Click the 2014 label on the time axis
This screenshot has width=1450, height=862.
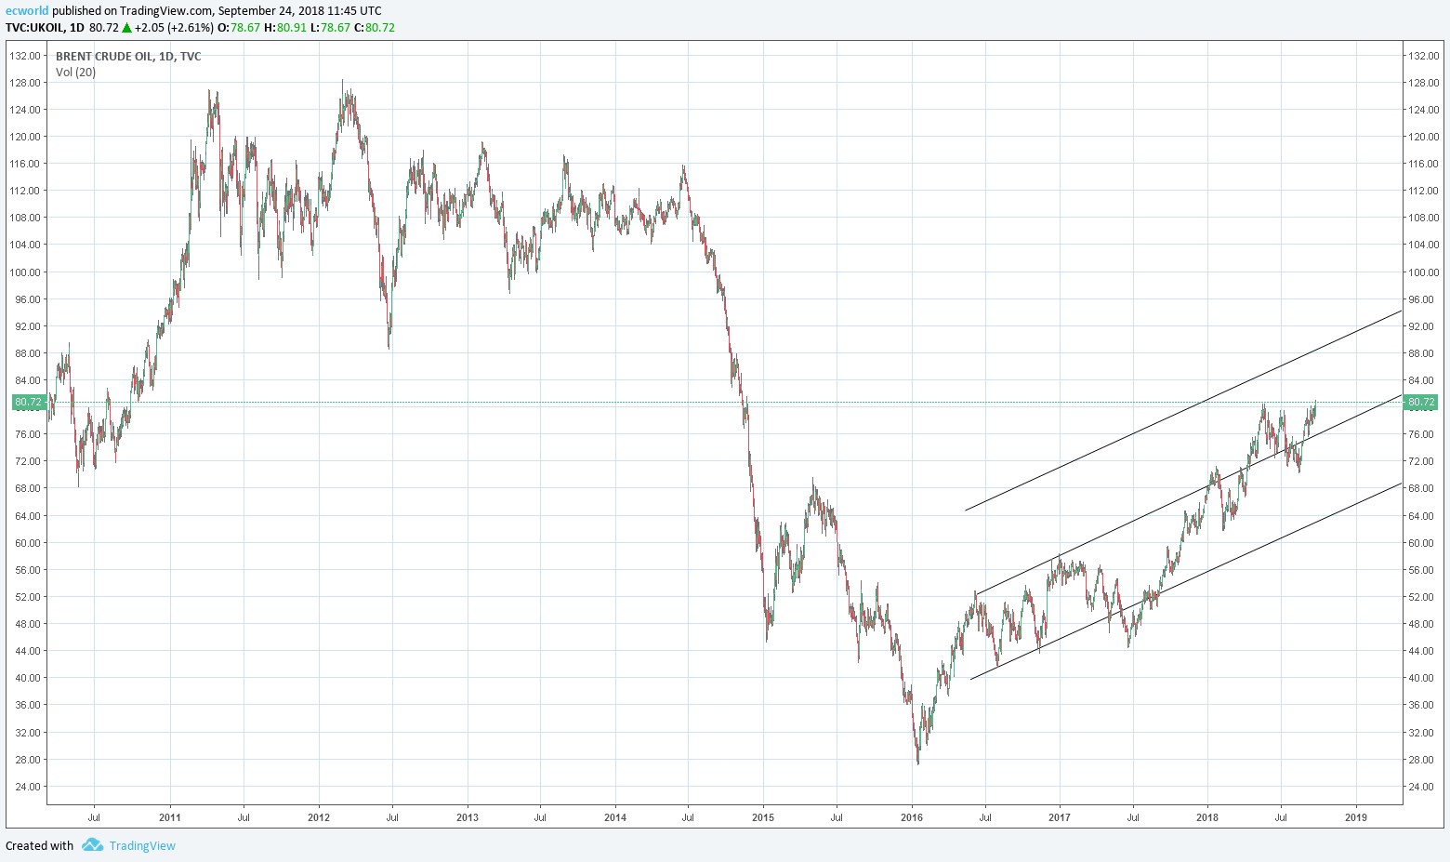(615, 817)
